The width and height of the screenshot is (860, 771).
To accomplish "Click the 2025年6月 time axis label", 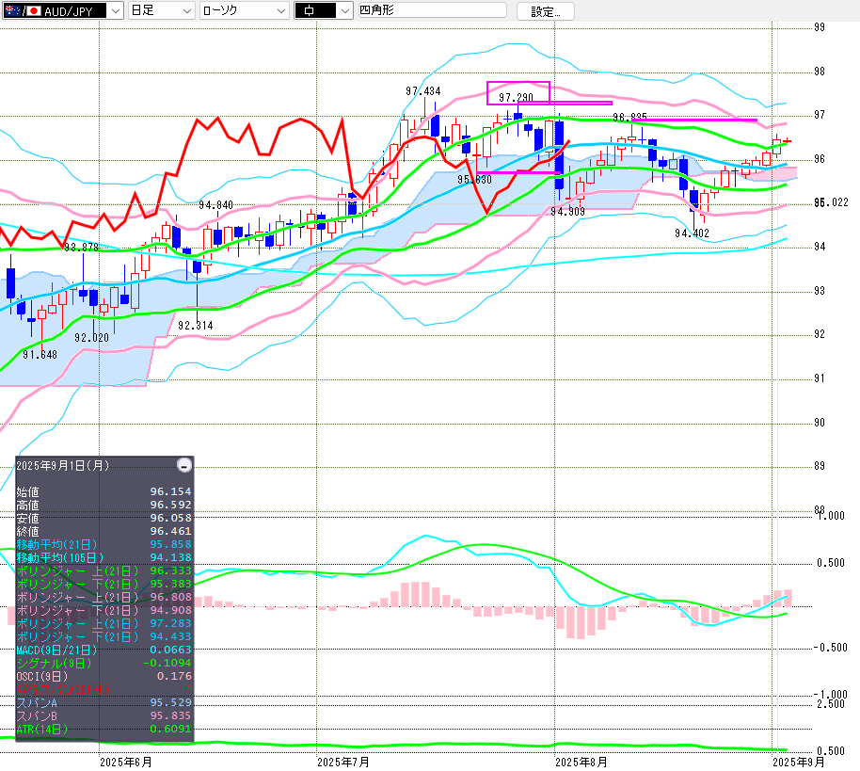I will (126, 763).
